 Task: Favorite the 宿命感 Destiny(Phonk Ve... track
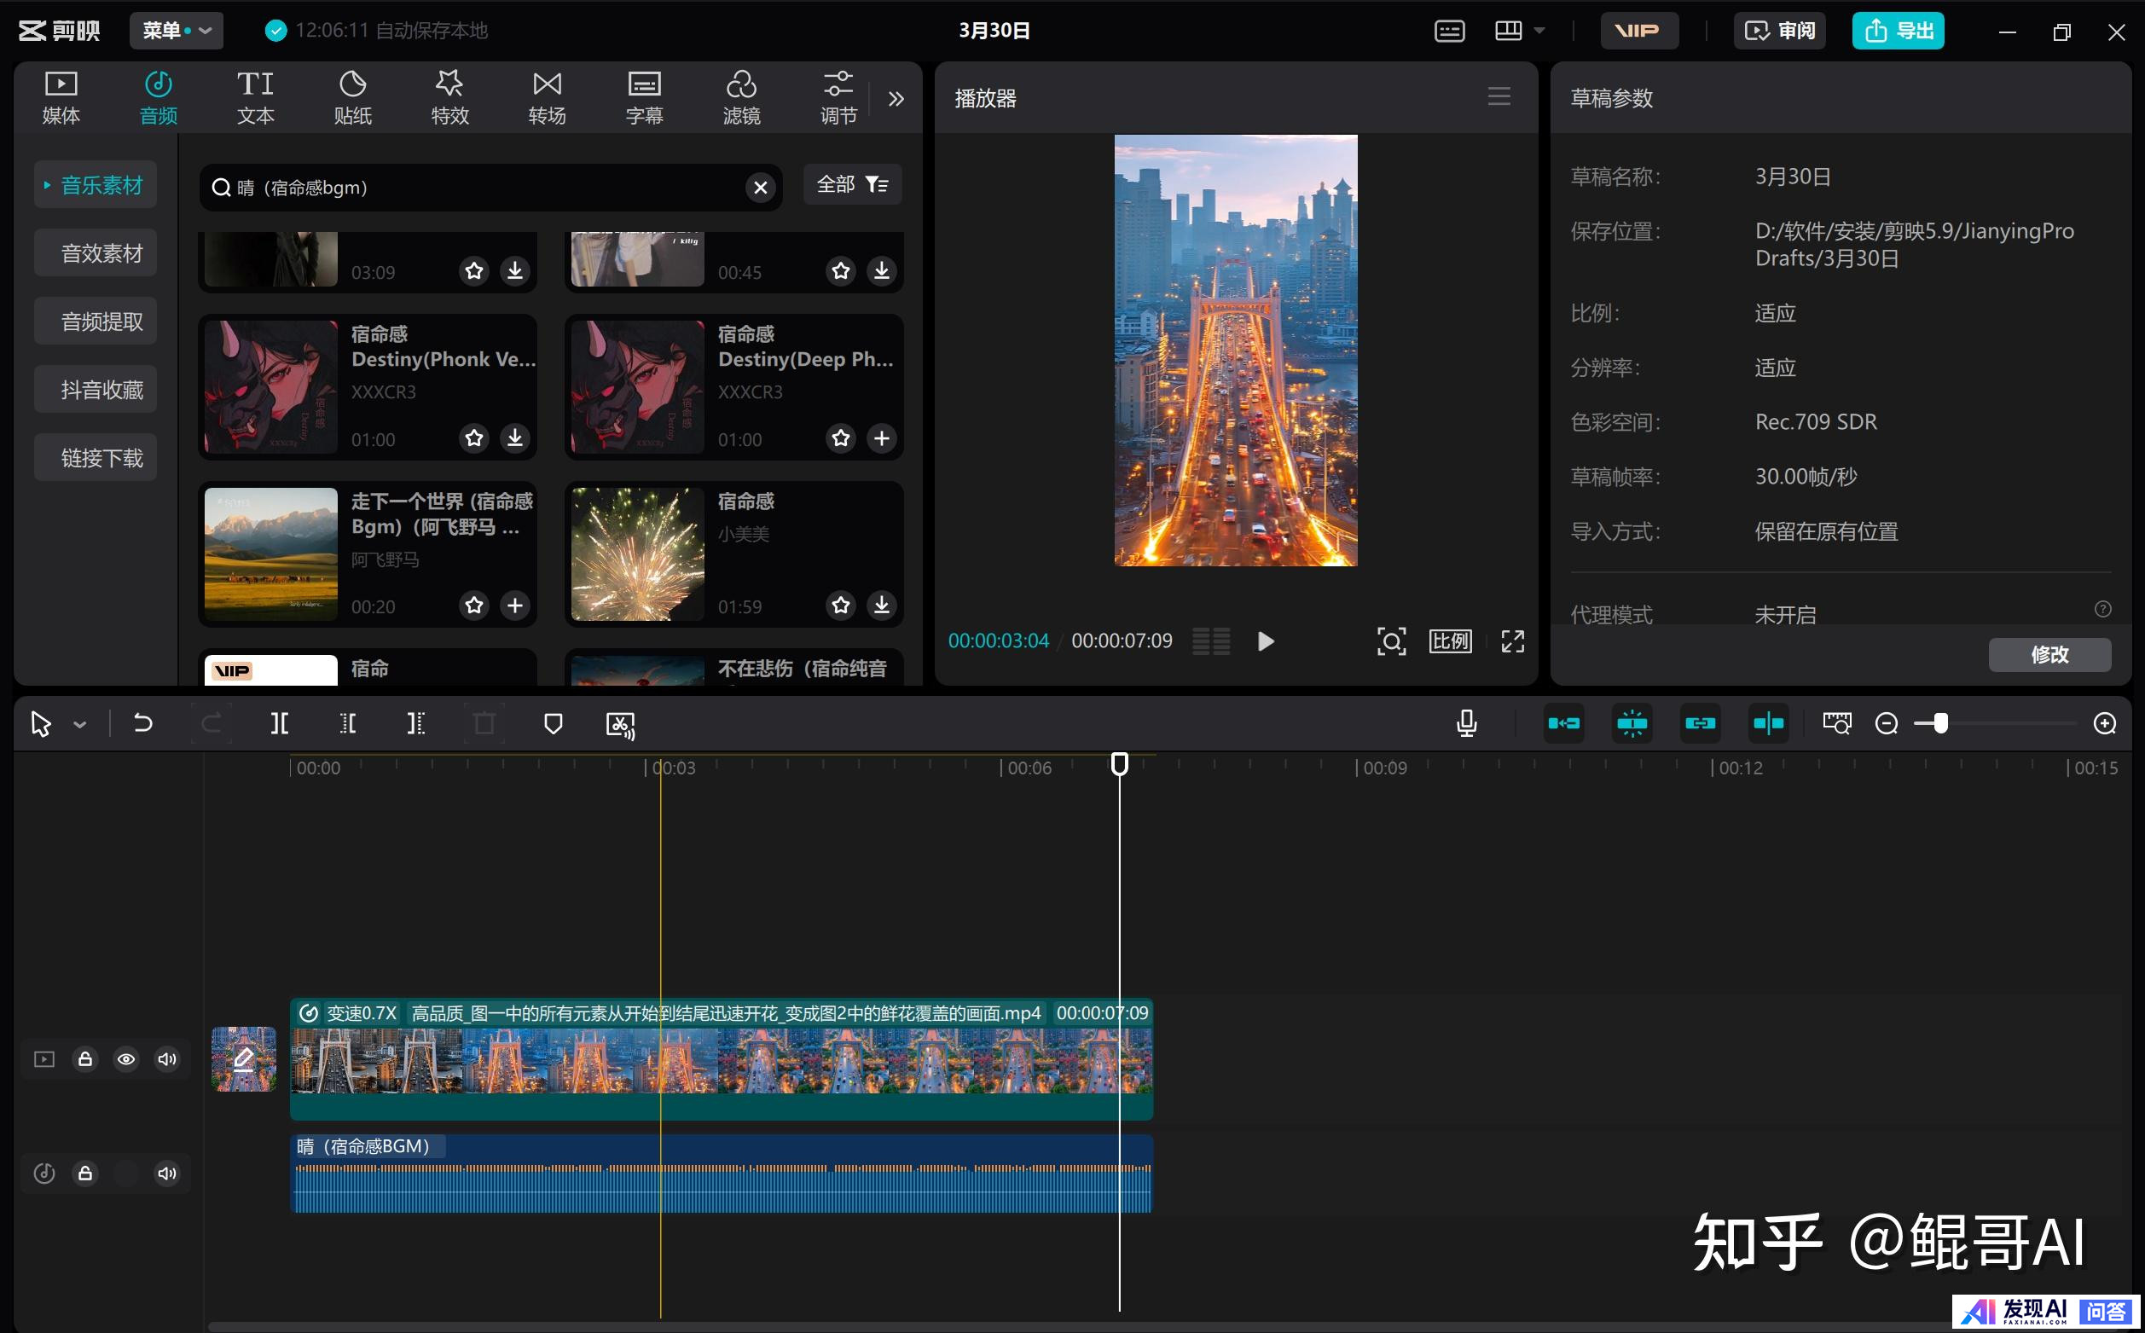point(474,438)
